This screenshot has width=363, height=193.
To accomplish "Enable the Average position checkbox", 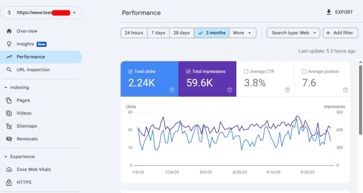I will pos(304,72).
